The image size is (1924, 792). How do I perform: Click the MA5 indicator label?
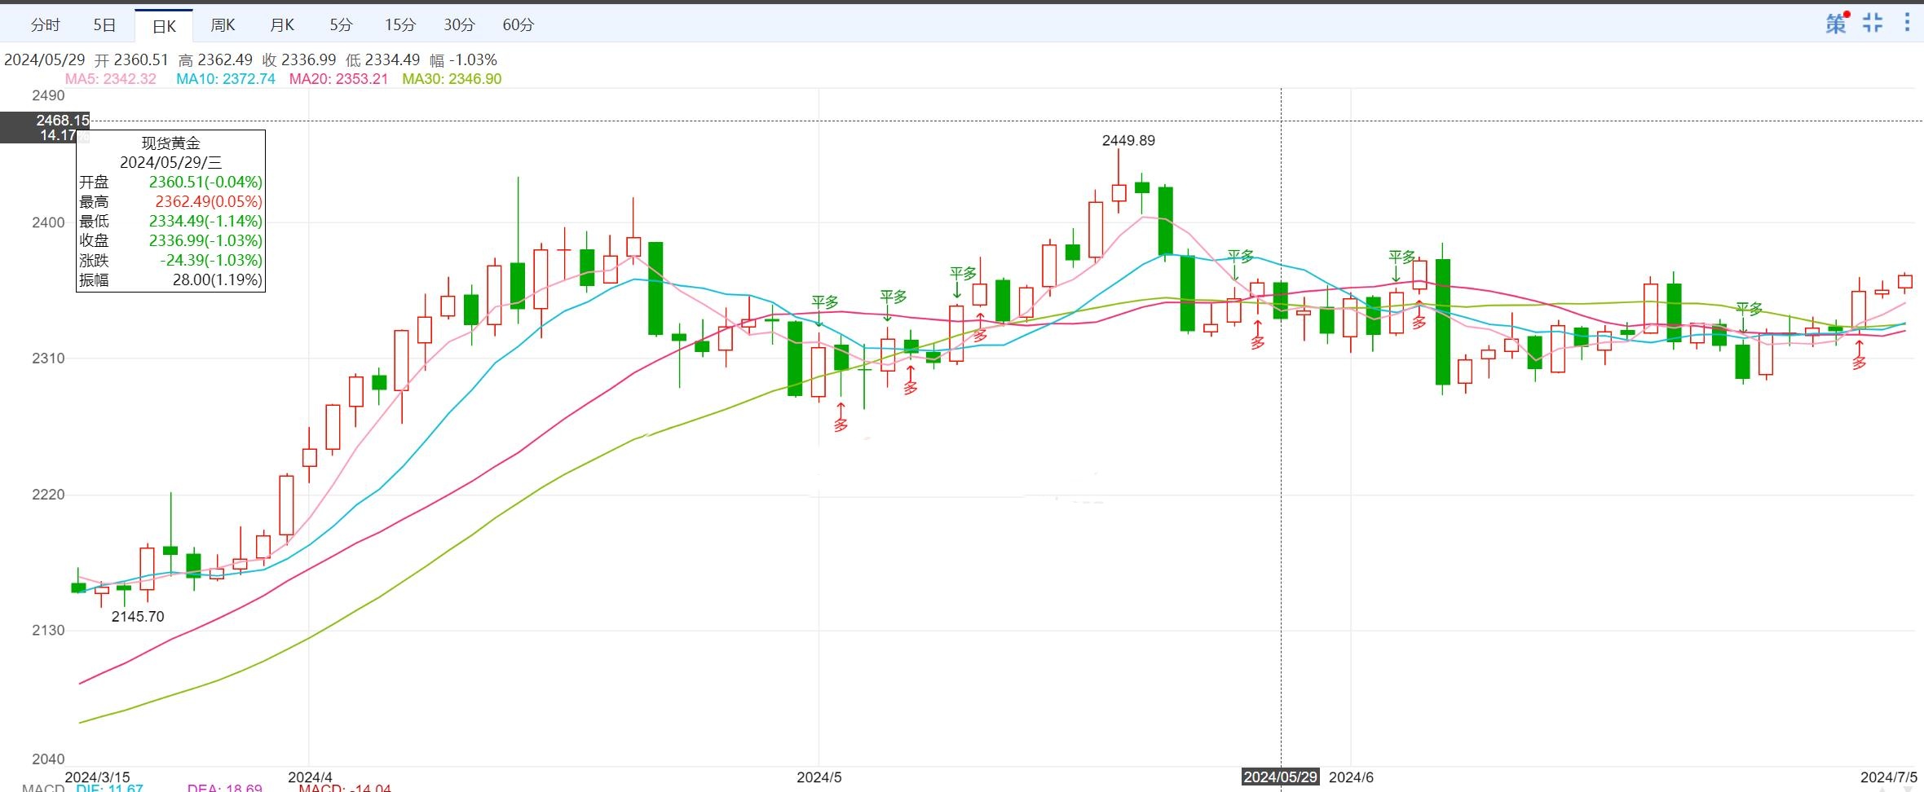click(110, 79)
